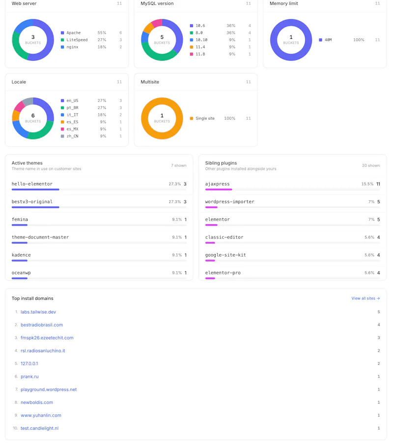Click the '7 shown' themes count

click(x=178, y=165)
